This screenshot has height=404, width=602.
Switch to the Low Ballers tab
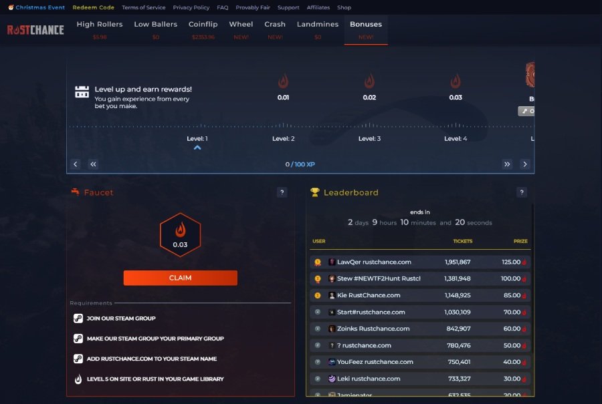155,29
